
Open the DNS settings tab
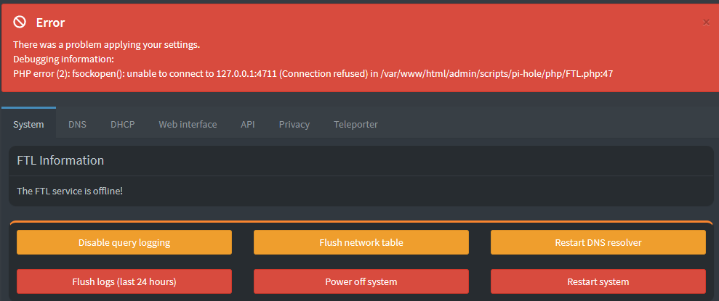(77, 124)
